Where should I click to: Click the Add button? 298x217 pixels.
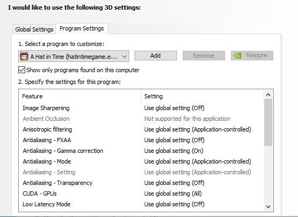click(155, 56)
